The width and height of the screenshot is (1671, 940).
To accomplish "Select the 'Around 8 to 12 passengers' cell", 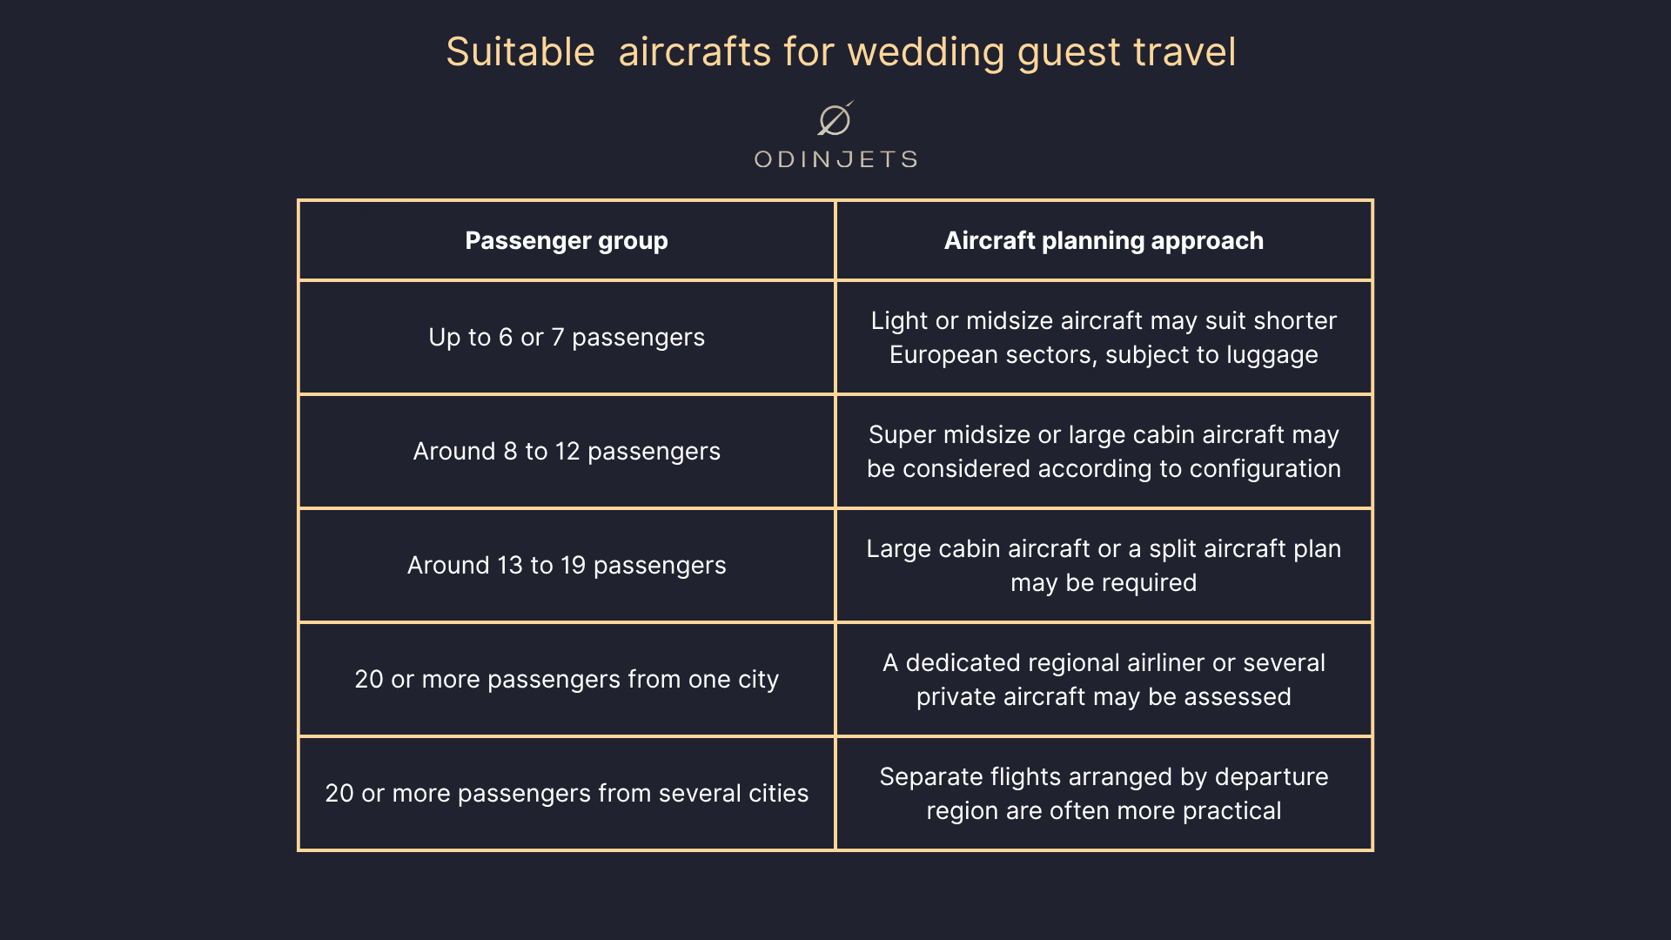I will click(567, 452).
